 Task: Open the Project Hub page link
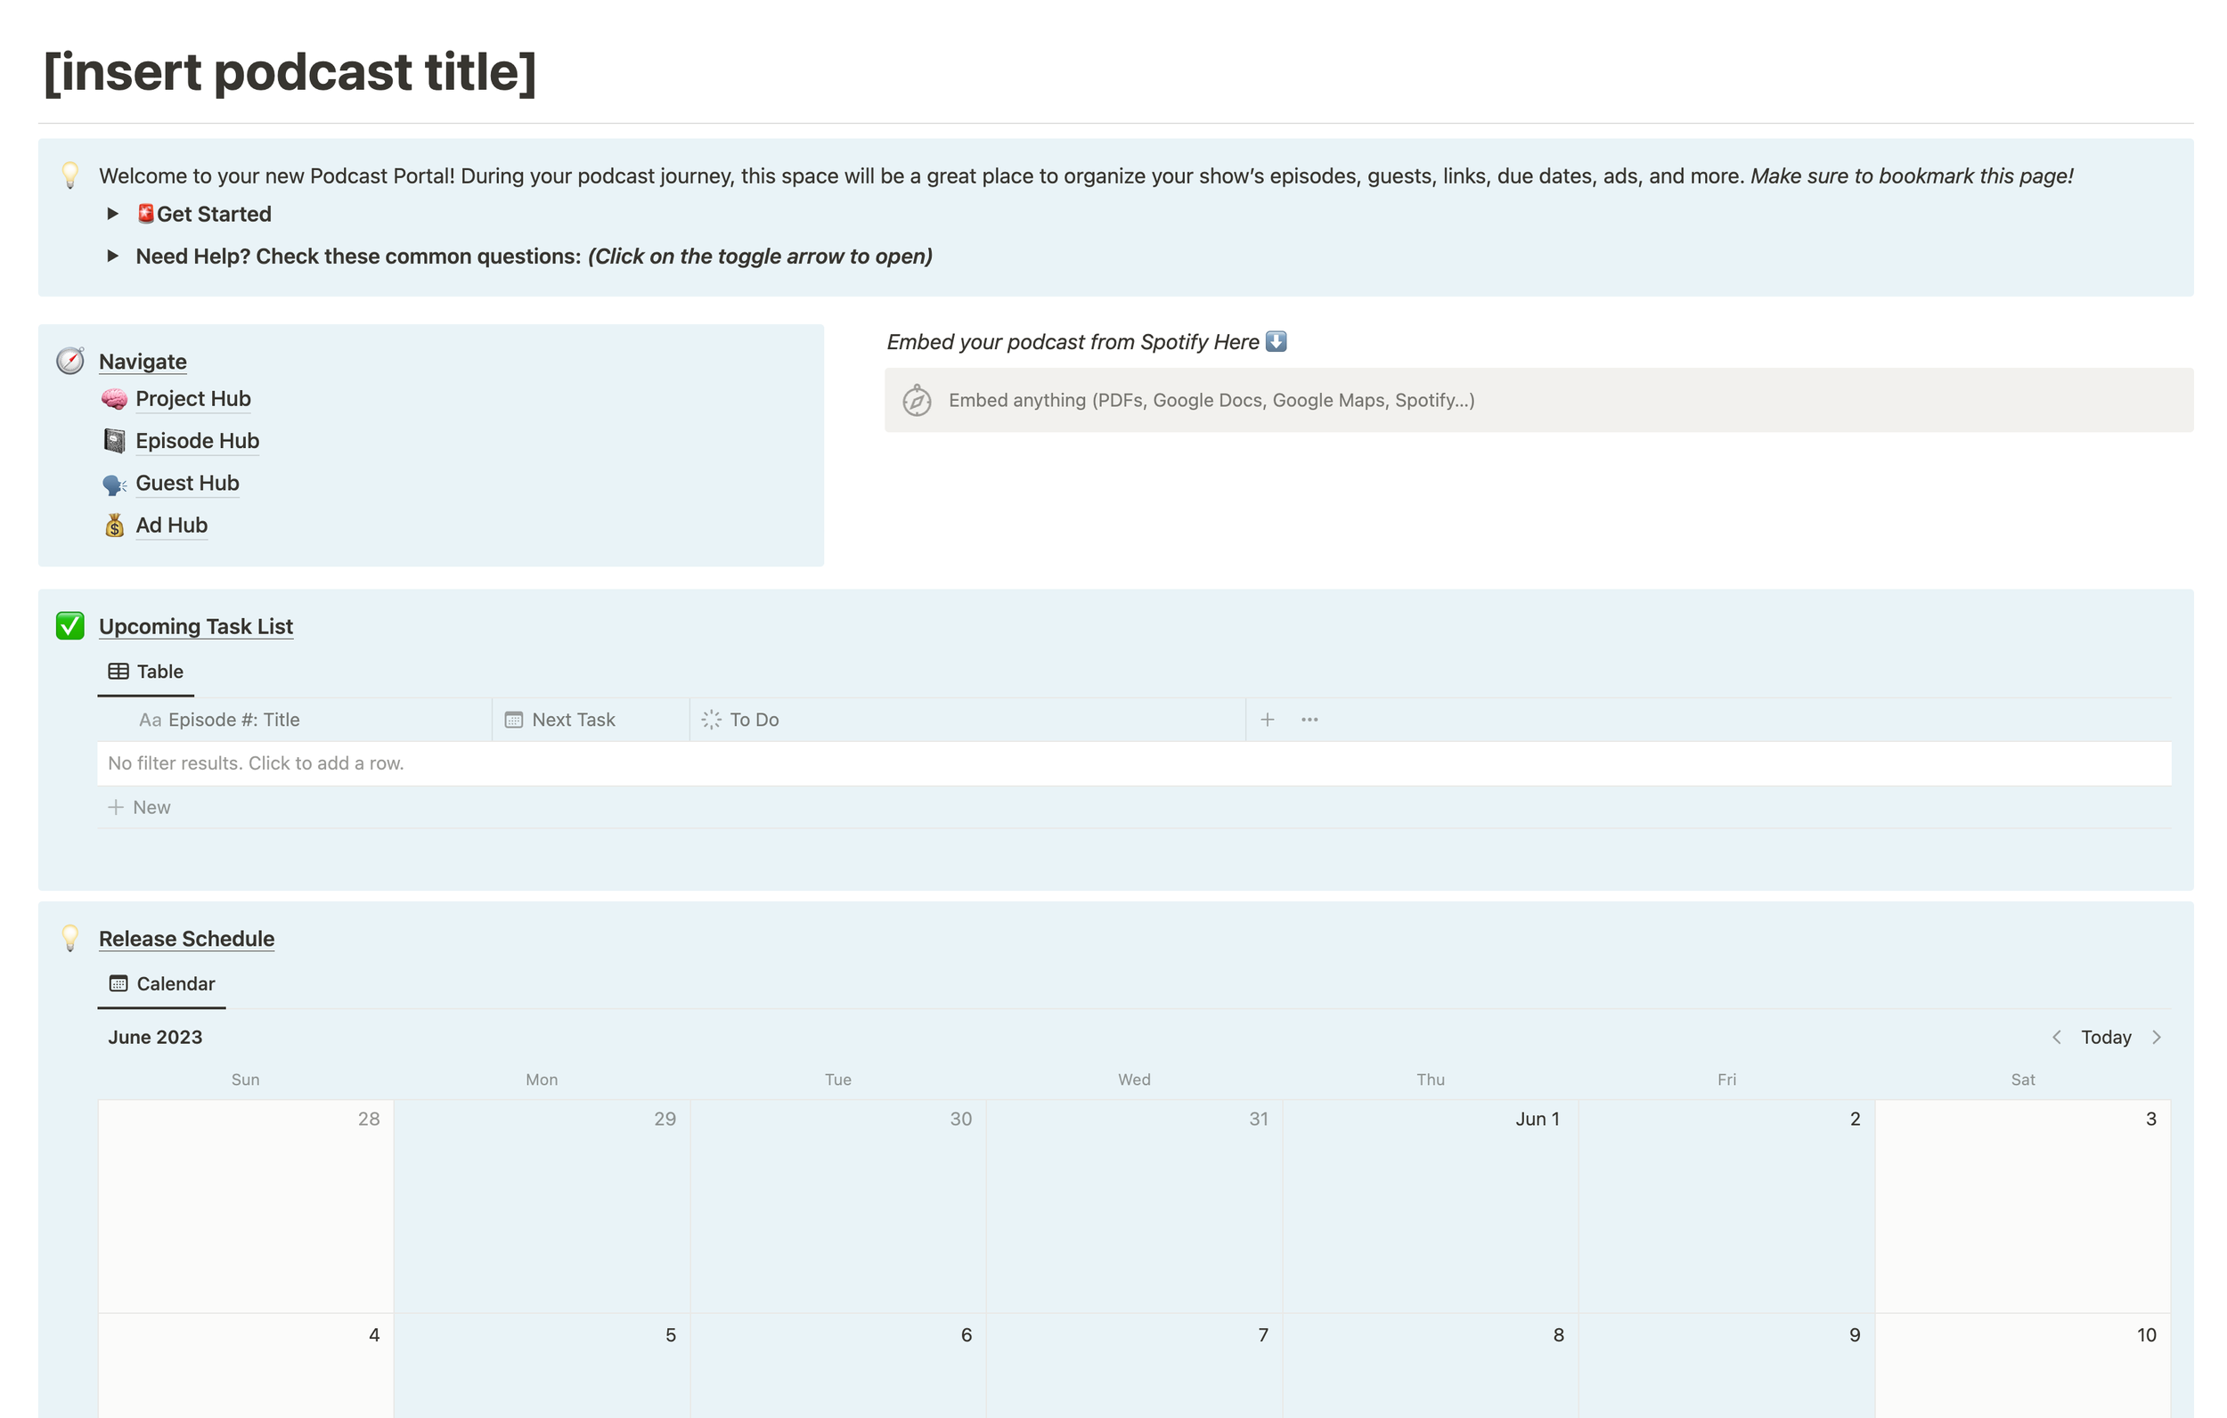193,399
